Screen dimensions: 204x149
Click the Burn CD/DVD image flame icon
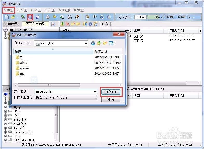click(77, 17)
